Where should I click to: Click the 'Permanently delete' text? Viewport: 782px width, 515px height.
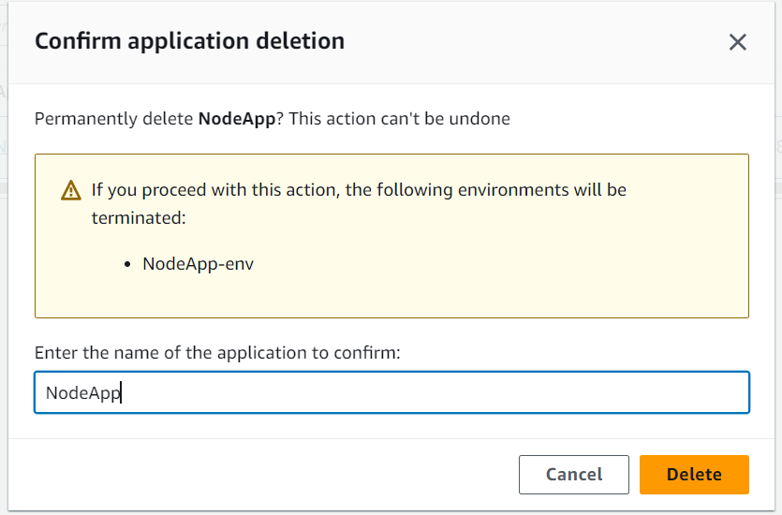click(113, 119)
